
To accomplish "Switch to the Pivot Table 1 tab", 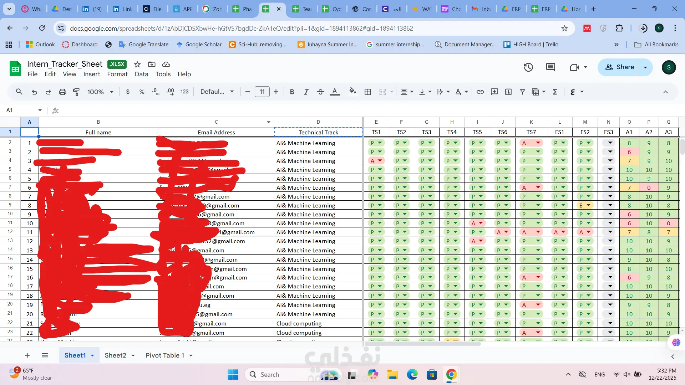I will [165, 355].
